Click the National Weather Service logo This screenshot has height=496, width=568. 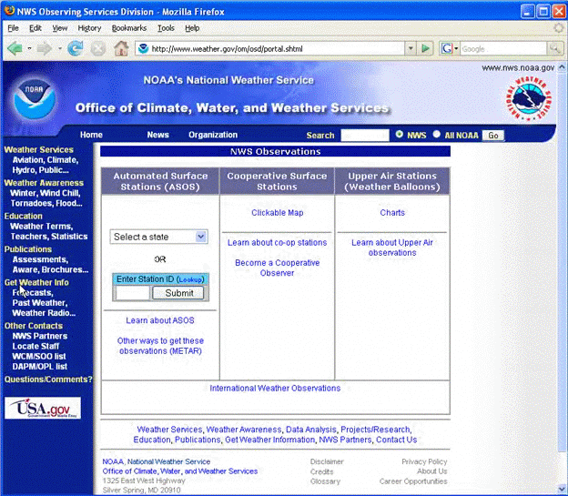[x=529, y=98]
